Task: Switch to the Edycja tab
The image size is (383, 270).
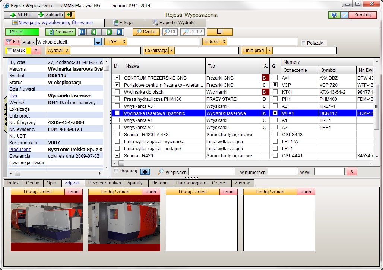Action: (x=124, y=23)
